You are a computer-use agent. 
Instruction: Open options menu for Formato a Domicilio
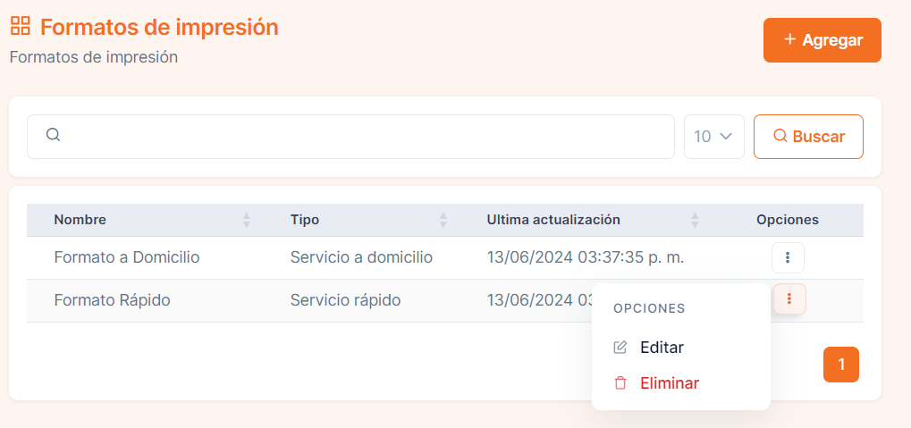[788, 257]
